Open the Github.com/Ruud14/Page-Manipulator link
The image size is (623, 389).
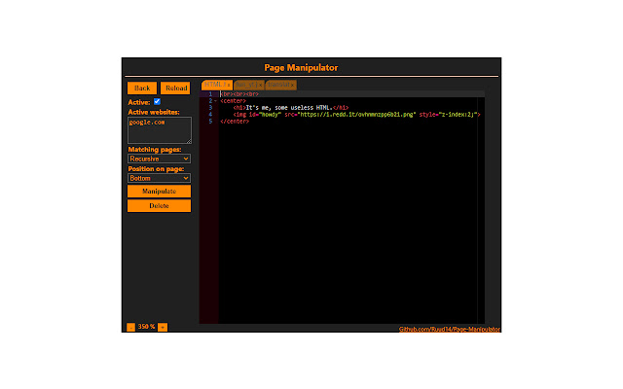pyautogui.click(x=450, y=329)
